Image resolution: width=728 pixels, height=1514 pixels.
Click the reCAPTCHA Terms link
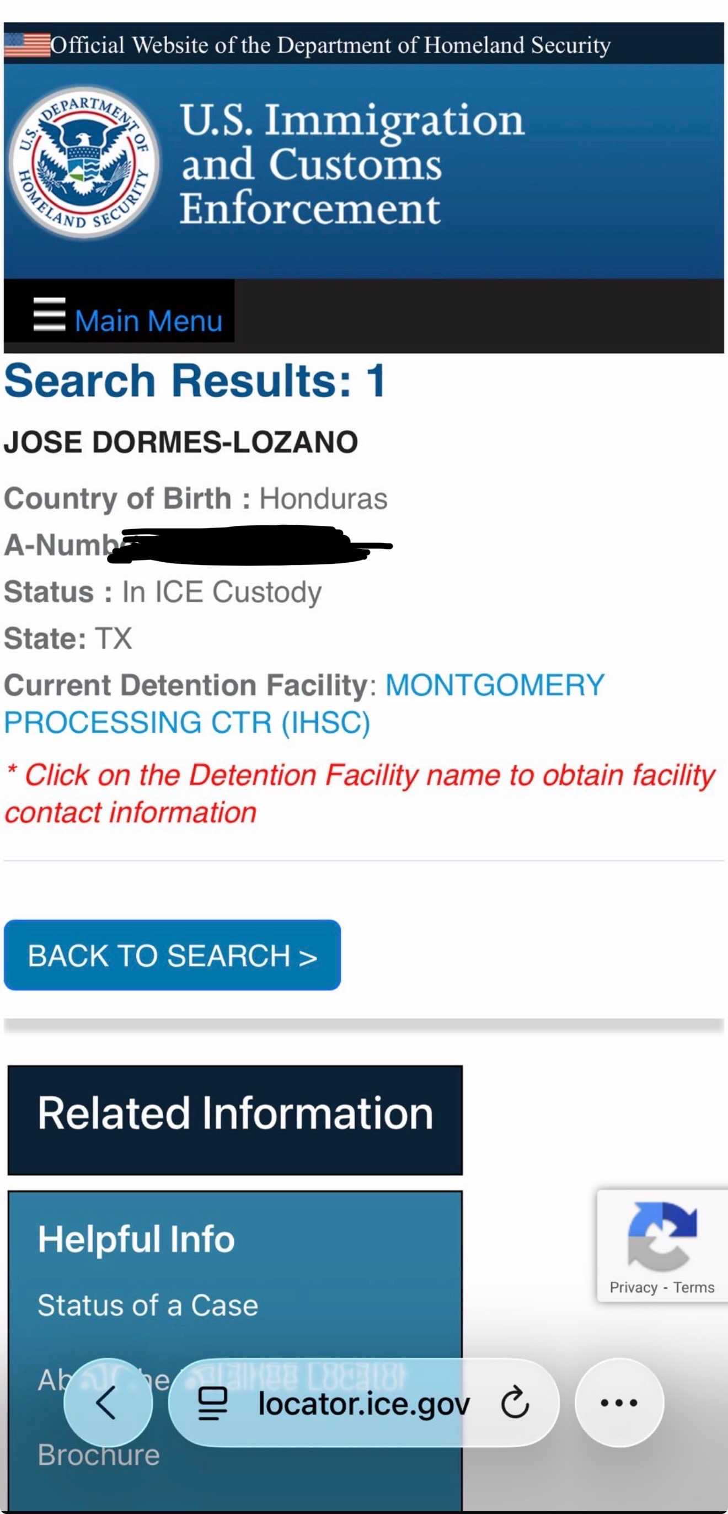[693, 1288]
